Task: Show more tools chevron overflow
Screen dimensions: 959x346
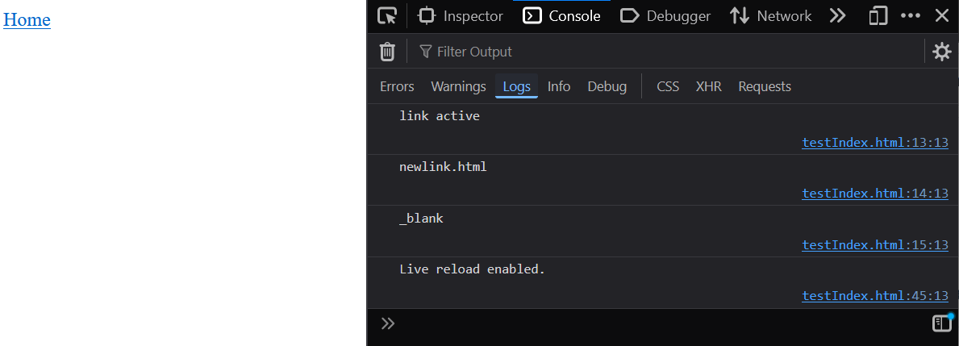Action: [x=837, y=16]
